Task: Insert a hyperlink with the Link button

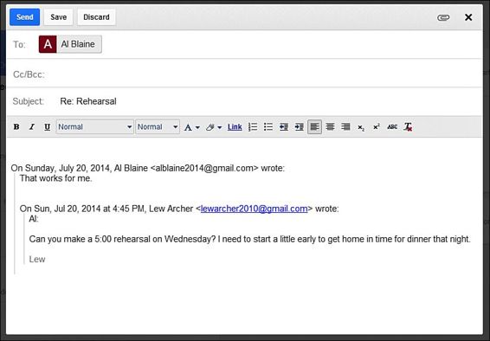Action: click(235, 126)
